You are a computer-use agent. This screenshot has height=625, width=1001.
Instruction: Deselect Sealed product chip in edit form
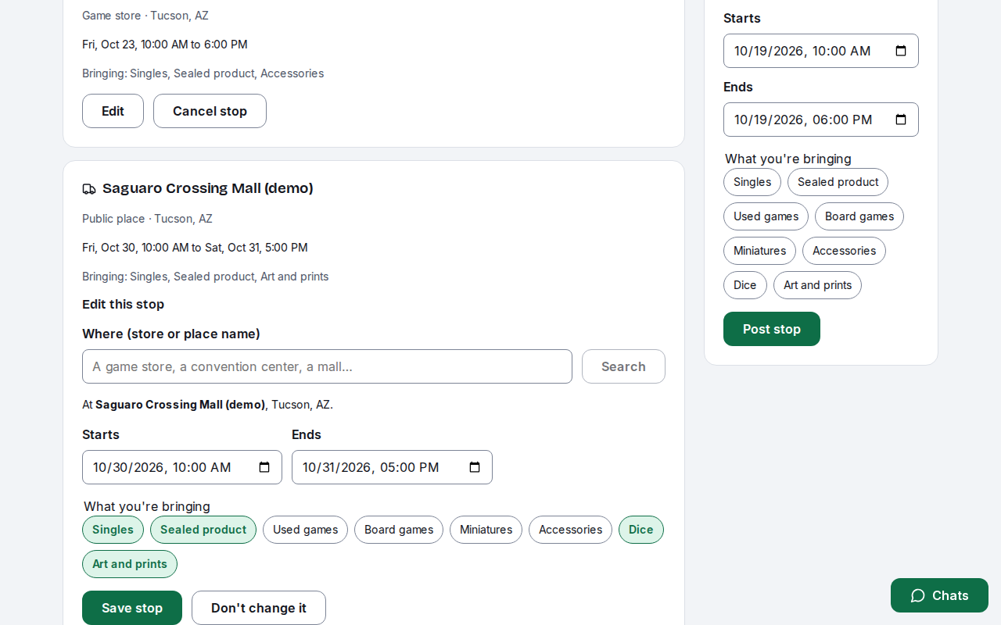click(203, 530)
